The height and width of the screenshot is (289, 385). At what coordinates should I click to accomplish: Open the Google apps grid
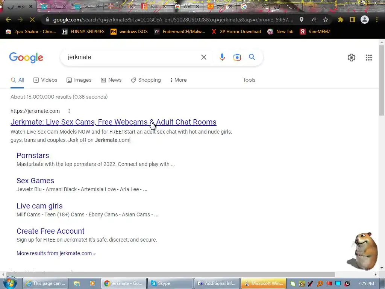368,58
